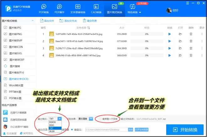Click the 打开文件目录 button

[141, 129]
